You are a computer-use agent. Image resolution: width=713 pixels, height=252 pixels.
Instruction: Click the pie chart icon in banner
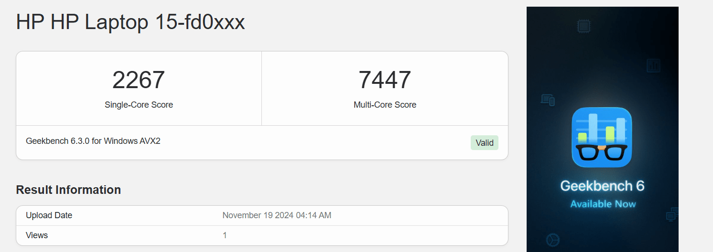tap(552, 239)
